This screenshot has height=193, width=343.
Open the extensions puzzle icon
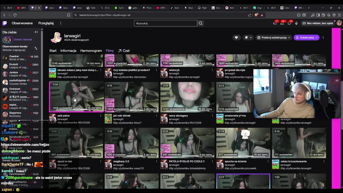pos(299,15)
